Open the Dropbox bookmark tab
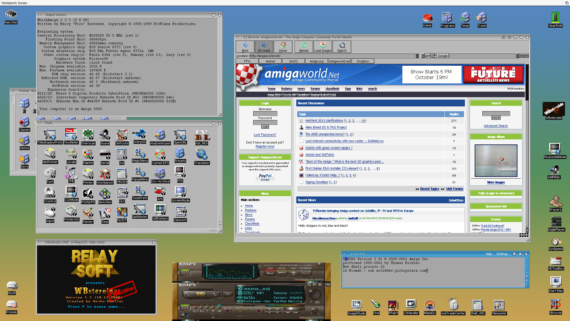 [x=363, y=61]
